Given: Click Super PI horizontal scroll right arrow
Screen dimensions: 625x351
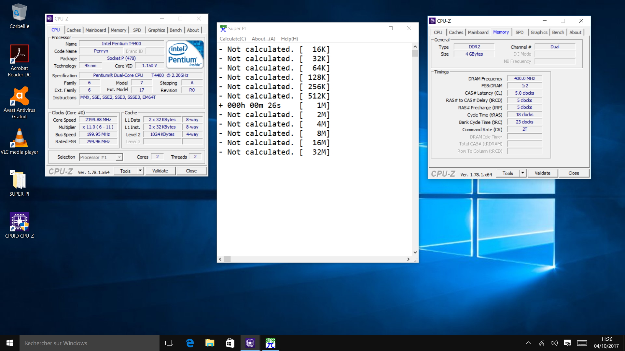Looking at the screenshot, I should click(x=408, y=259).
